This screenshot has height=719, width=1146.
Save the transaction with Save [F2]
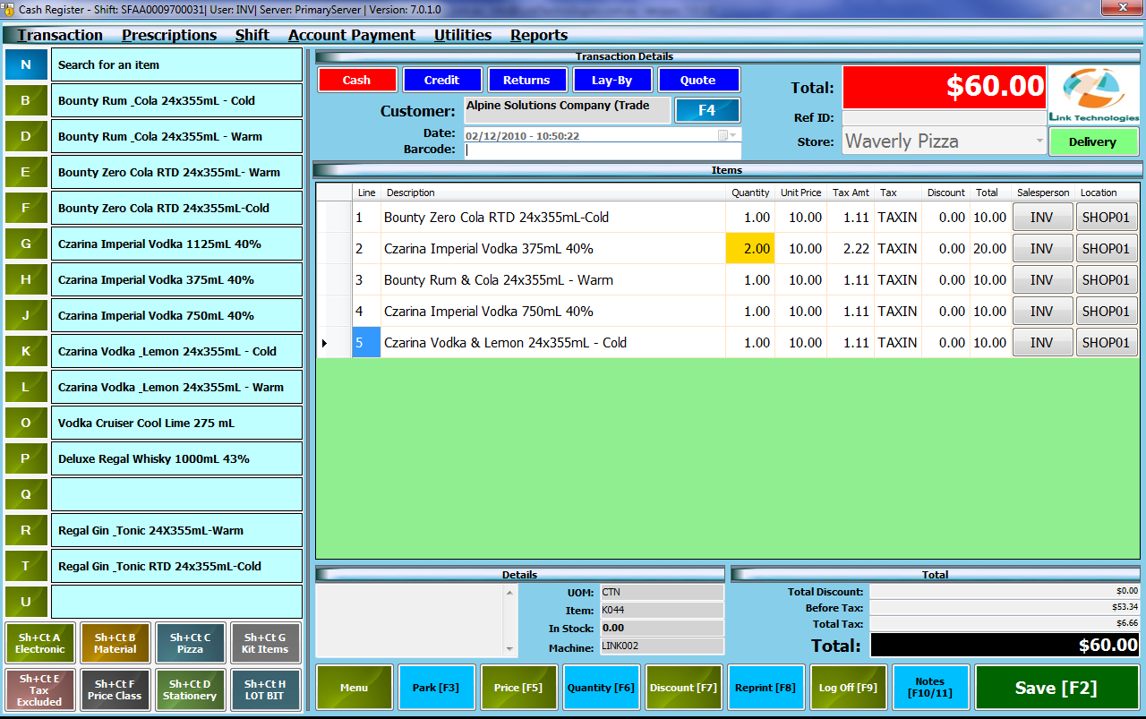coord(1056,688)
